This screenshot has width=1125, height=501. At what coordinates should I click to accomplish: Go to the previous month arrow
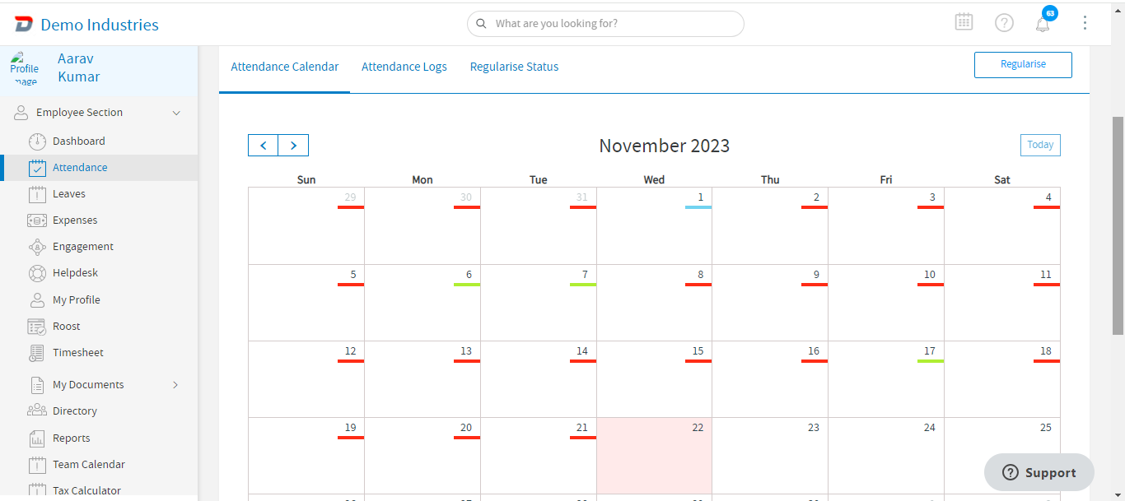[x=264, y=146]
